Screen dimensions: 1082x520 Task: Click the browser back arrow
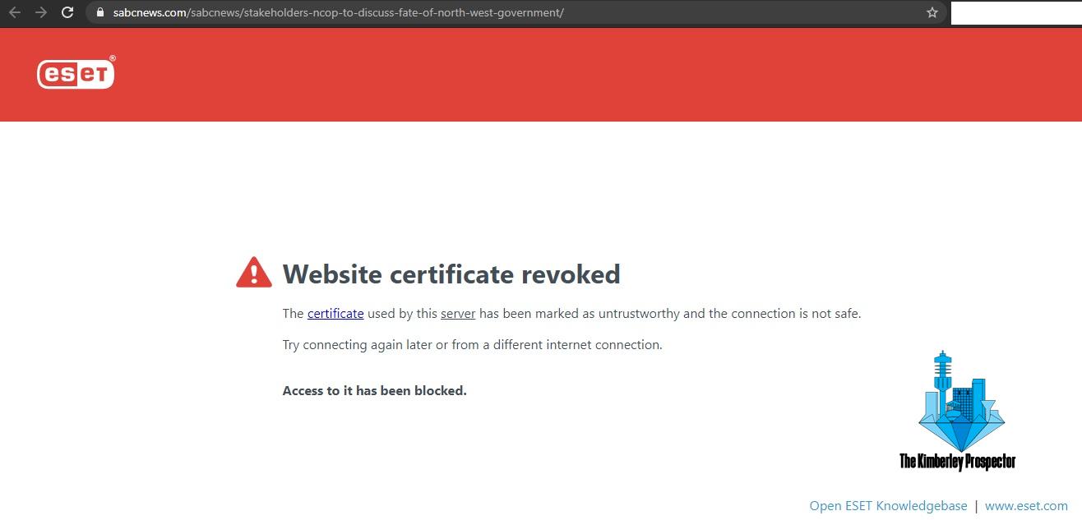pos(15,12)
